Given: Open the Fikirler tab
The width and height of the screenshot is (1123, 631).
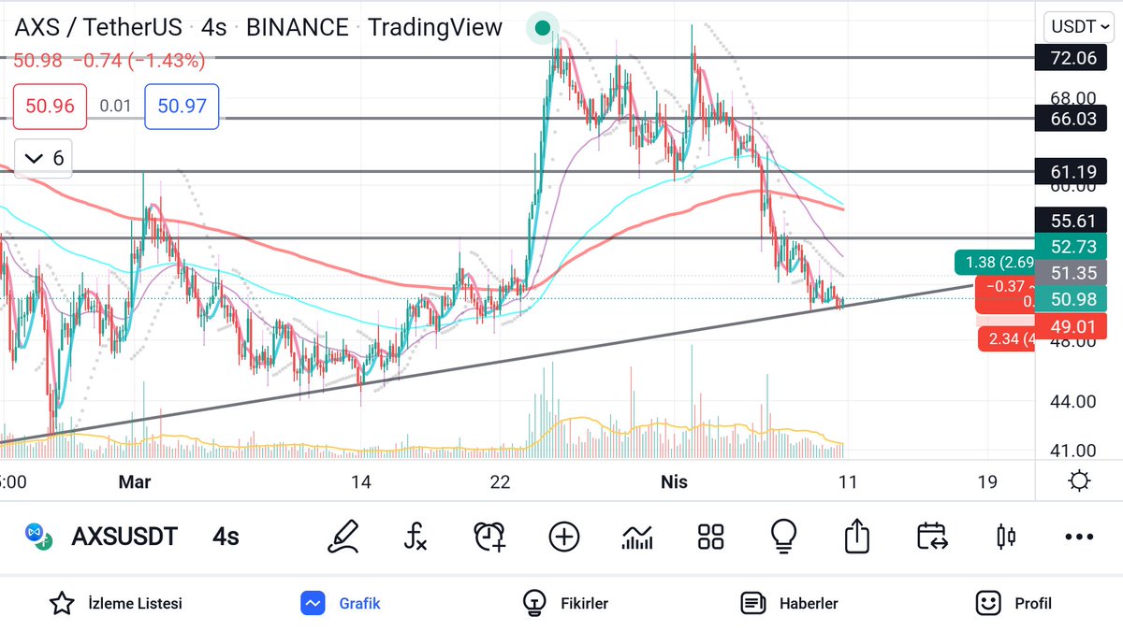Looking at the screenshot, I should click(565, 603).
